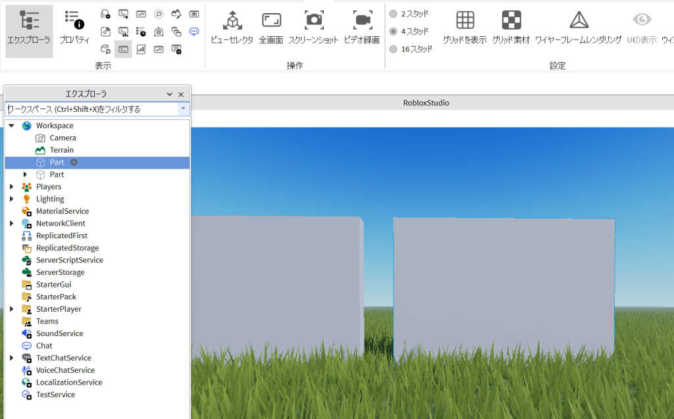Select the 2 スタッド grid radio option
674x419 pixels.
[394, 14]
